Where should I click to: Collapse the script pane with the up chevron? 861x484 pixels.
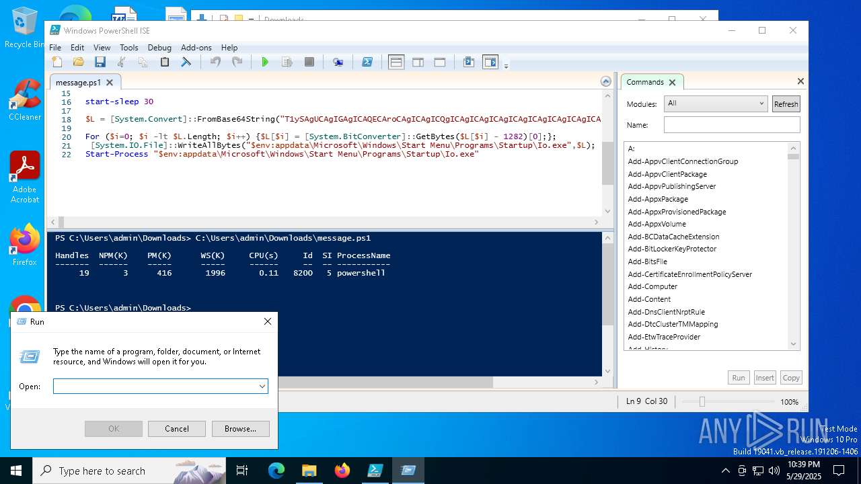606,81
